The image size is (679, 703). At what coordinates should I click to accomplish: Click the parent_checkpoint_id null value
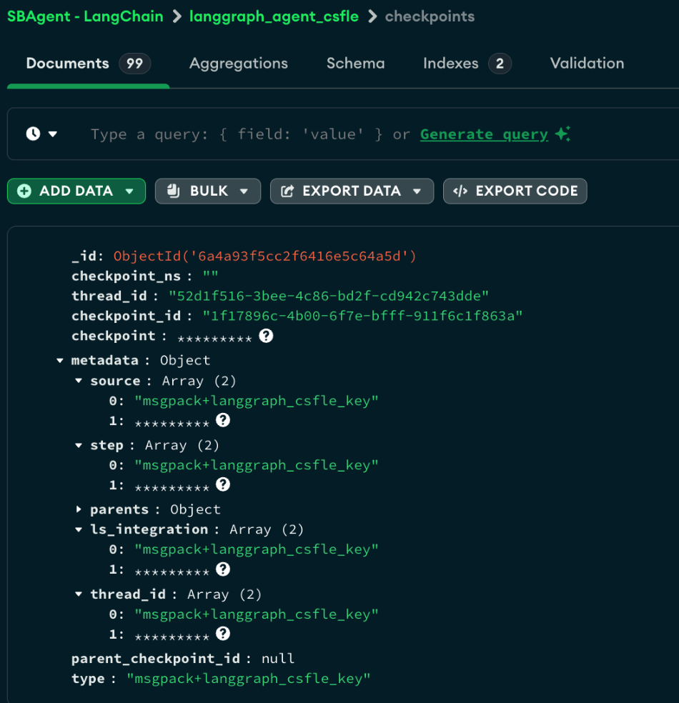click(278, 659)
